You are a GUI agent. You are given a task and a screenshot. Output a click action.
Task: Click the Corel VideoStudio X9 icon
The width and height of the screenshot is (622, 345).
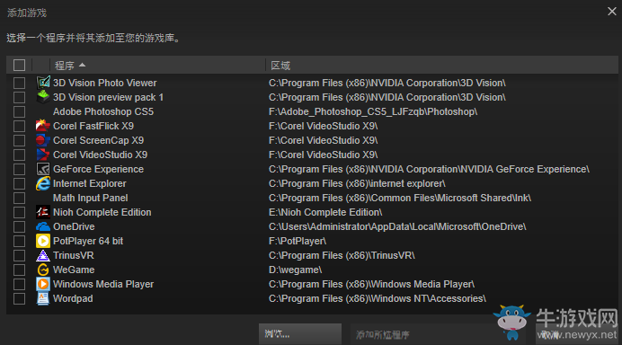[43, 155]
